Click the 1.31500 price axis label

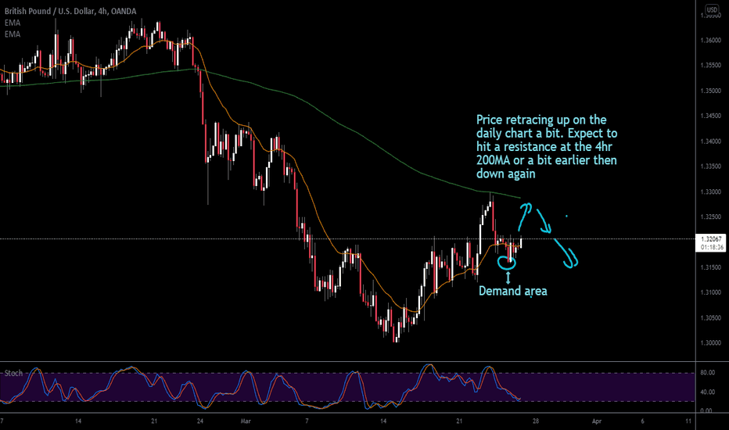(x=710, y=267)
